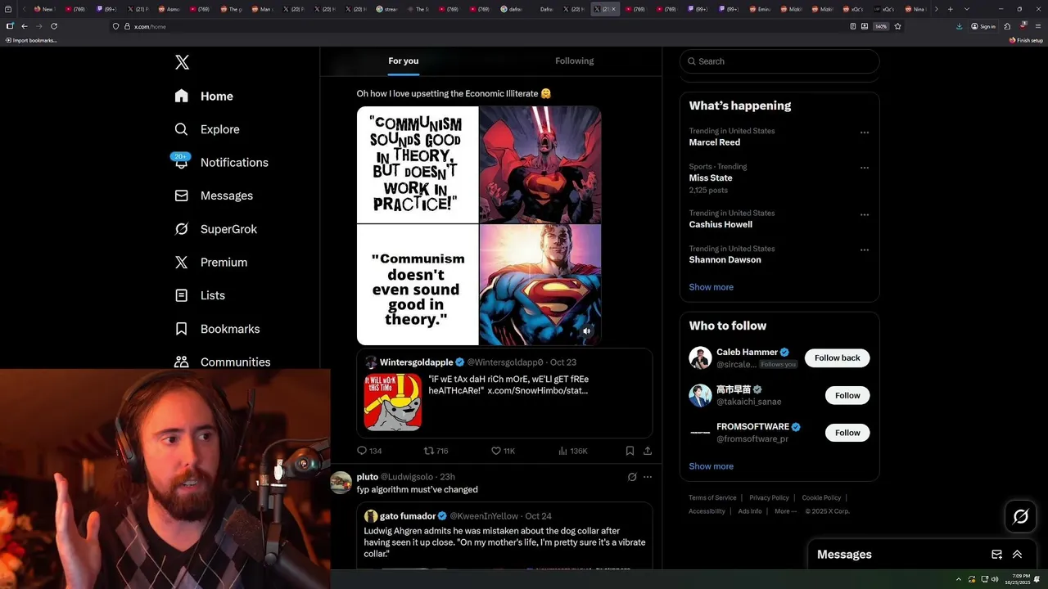Open Marcel Reed trending topic

[714, 142]
